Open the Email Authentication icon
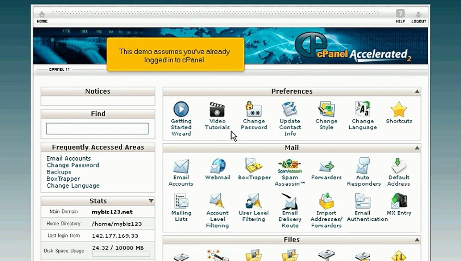 362,201
